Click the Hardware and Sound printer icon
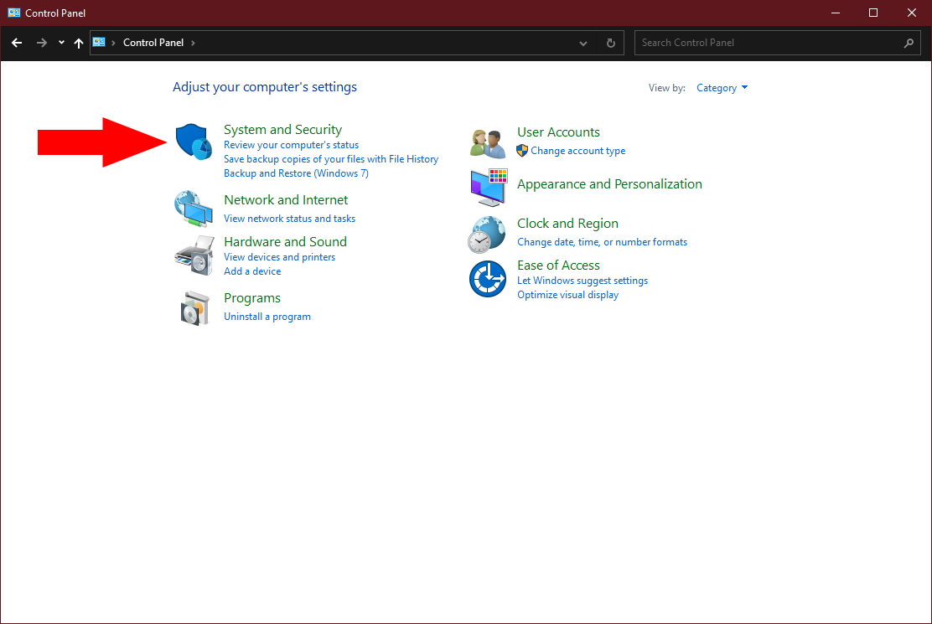The height and width of the screenshot is (624, 932). click(194, 255)
